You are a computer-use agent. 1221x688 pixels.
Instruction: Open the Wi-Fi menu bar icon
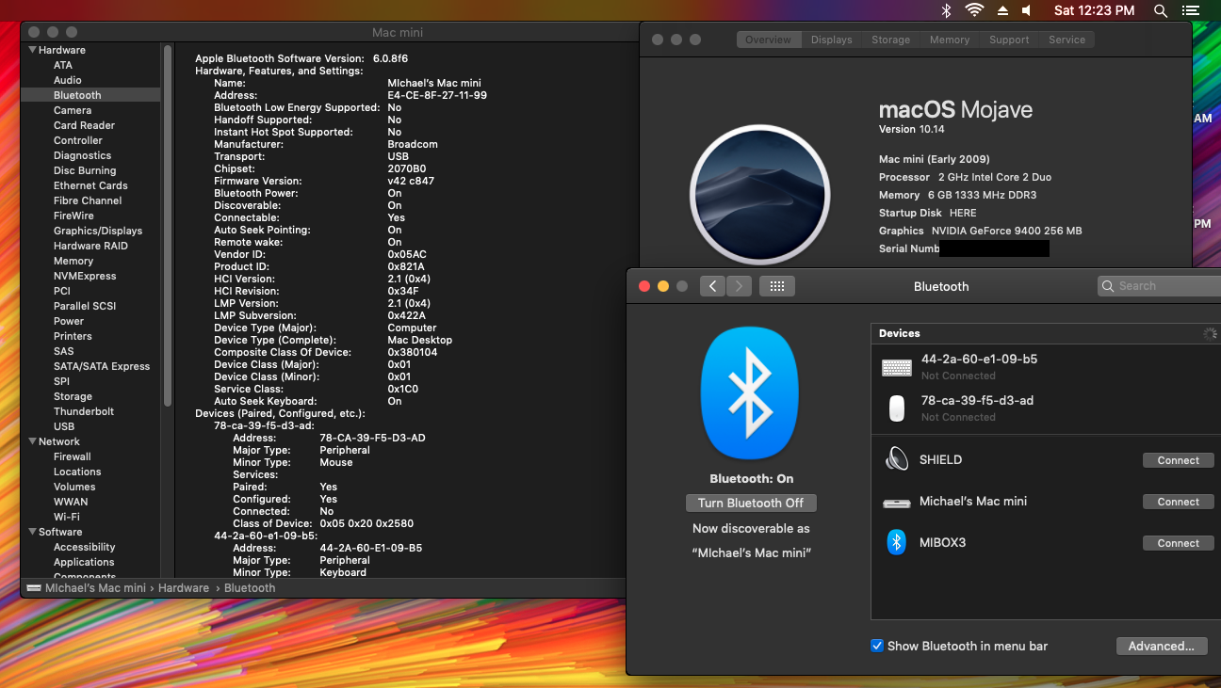pyautogui.click(x=974, y=10)
